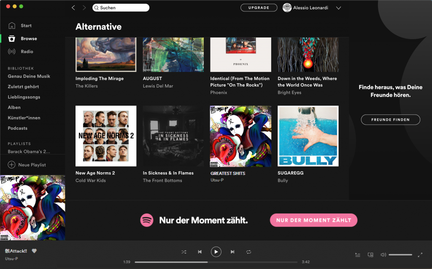
Task: Skip to the next track
Action: [232, 252]
